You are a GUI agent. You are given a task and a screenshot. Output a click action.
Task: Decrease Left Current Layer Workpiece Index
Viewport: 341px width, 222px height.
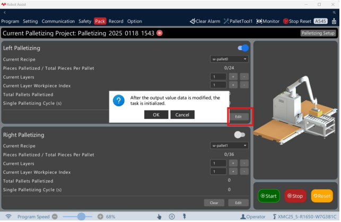[x=244, y=85]
